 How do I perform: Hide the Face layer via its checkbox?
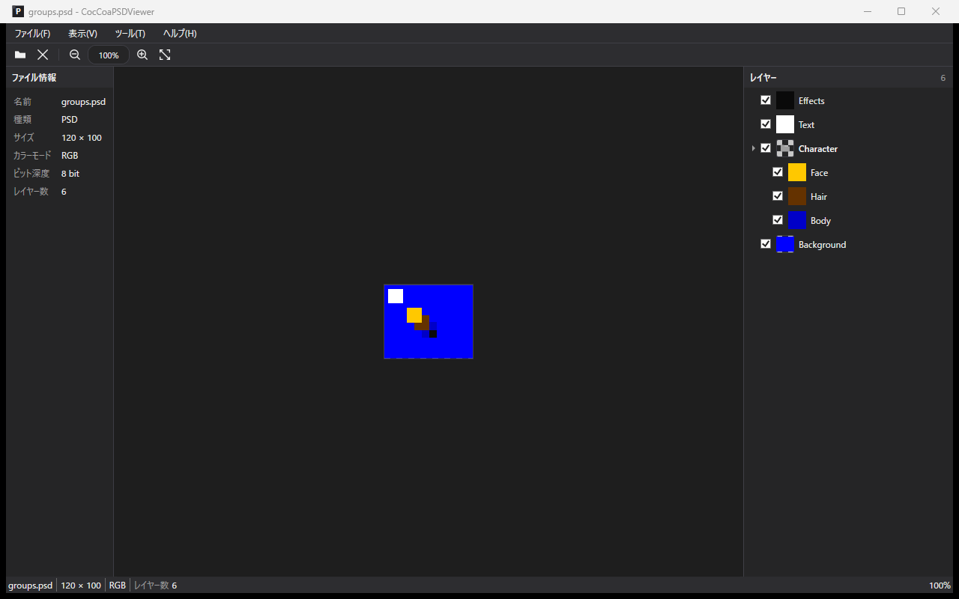point(778,172)
